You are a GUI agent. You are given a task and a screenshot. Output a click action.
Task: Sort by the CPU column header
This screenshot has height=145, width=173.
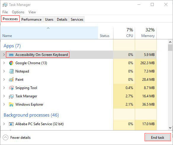click(124, 33)
